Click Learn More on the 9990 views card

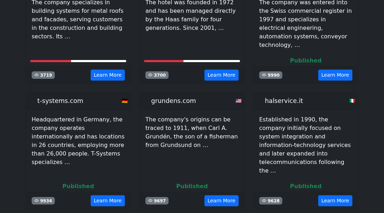click(x=335, y=75)
